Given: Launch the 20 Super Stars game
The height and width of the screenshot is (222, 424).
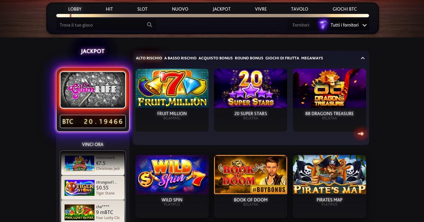Looking at the screenshot, I should 251,100.
